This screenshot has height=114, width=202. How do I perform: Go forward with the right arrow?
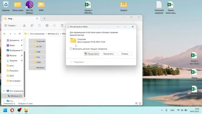pos(10,34)
